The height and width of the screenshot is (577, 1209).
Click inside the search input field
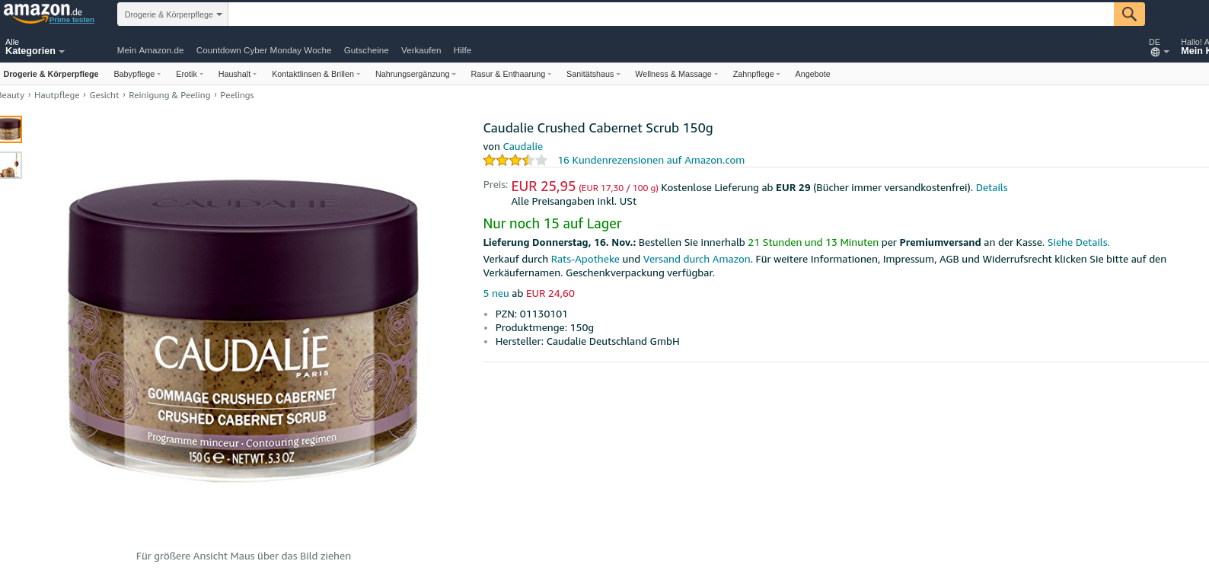coord(670,14)
